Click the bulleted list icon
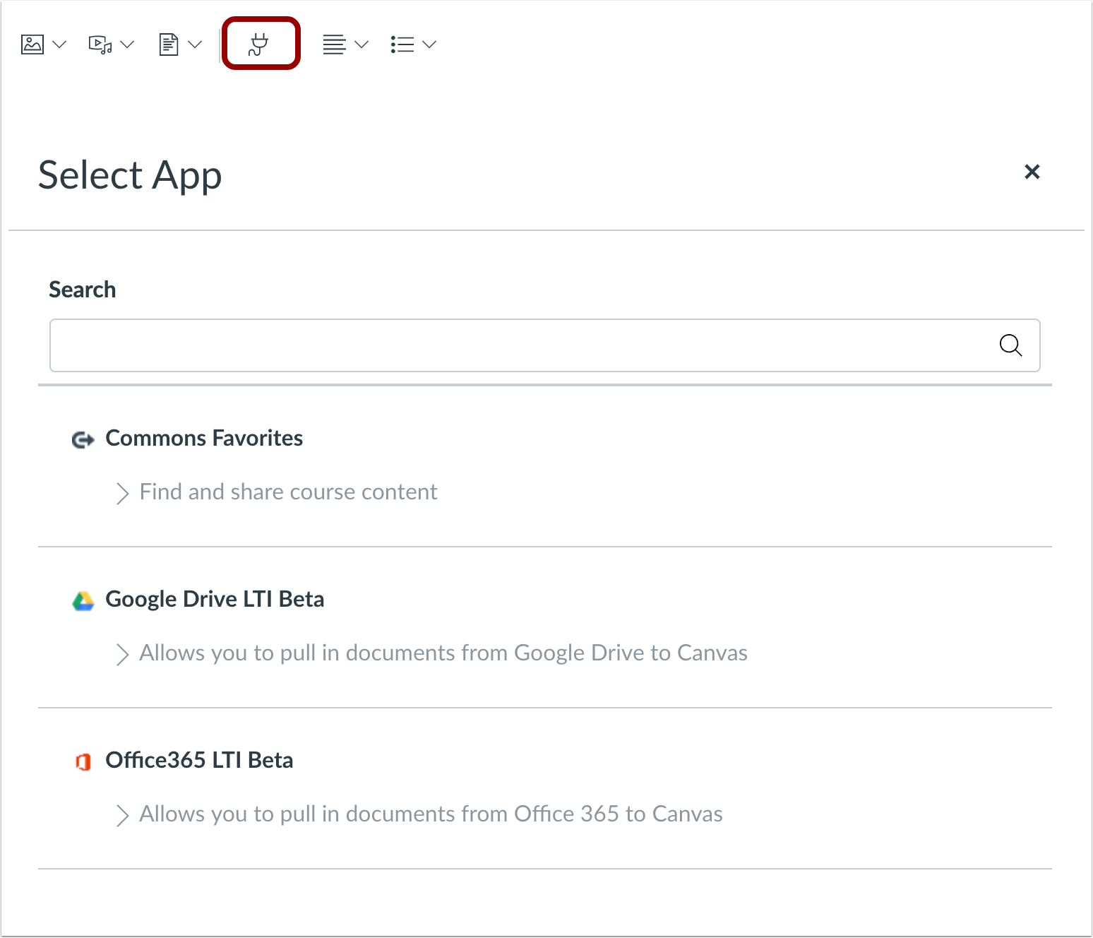 [x=402, y=44]
